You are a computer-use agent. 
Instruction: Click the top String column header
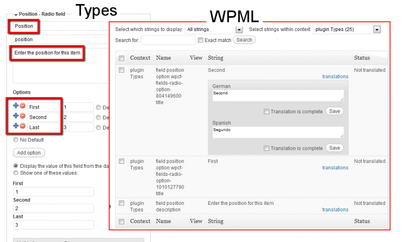click(x=215, y=58)
